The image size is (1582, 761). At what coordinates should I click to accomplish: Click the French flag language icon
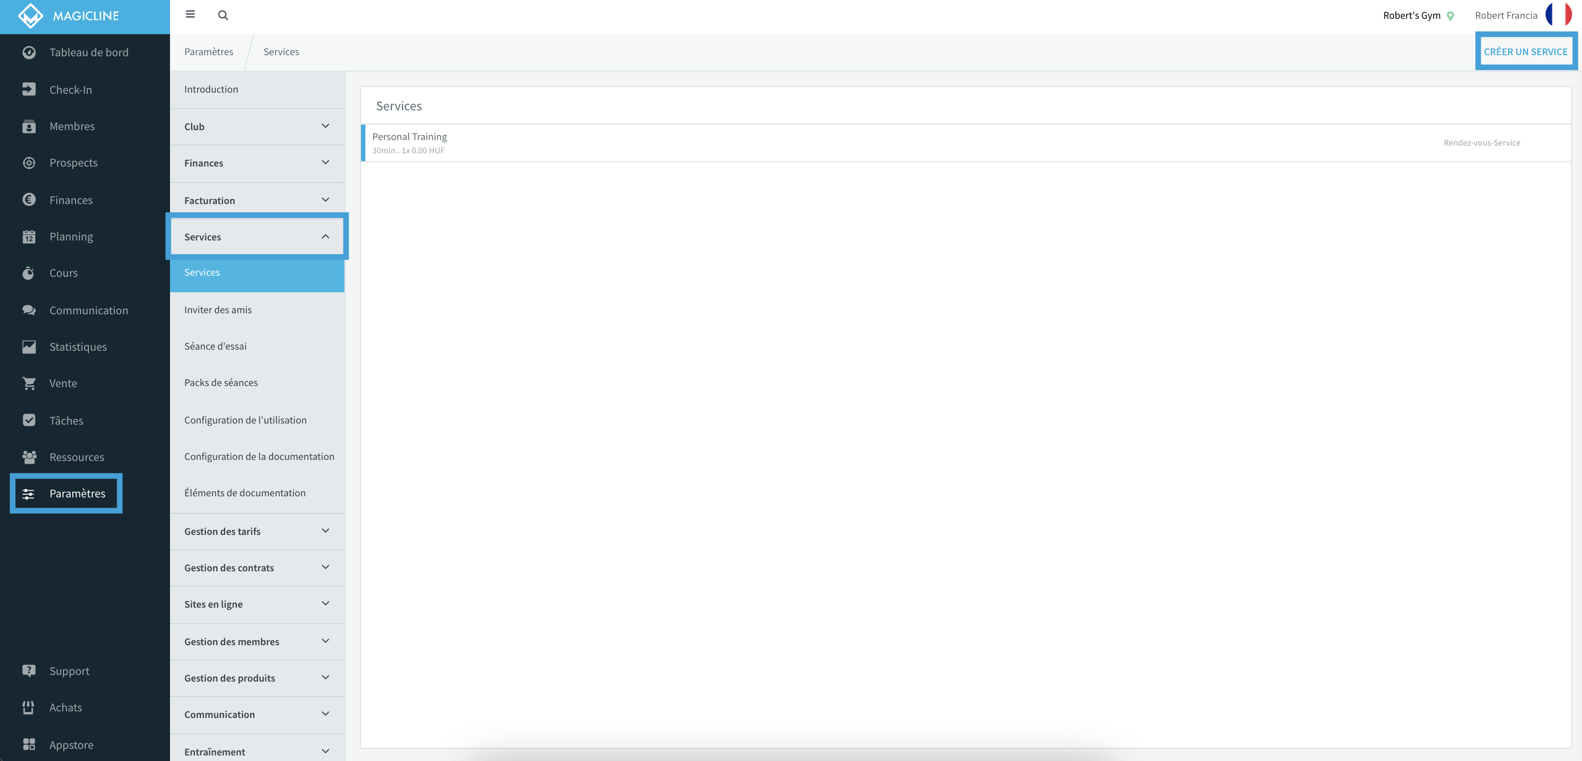(x=1558, y=15)
